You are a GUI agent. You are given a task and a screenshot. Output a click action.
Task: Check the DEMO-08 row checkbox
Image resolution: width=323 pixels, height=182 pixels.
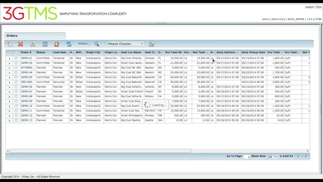(16, 97)
